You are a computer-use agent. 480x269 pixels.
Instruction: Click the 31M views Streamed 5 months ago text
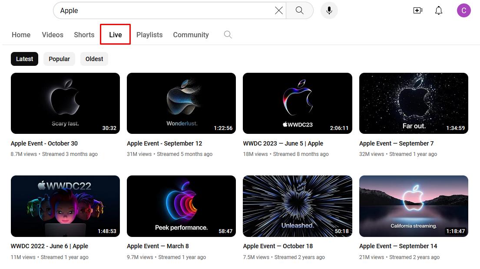[x=169, y=154]
